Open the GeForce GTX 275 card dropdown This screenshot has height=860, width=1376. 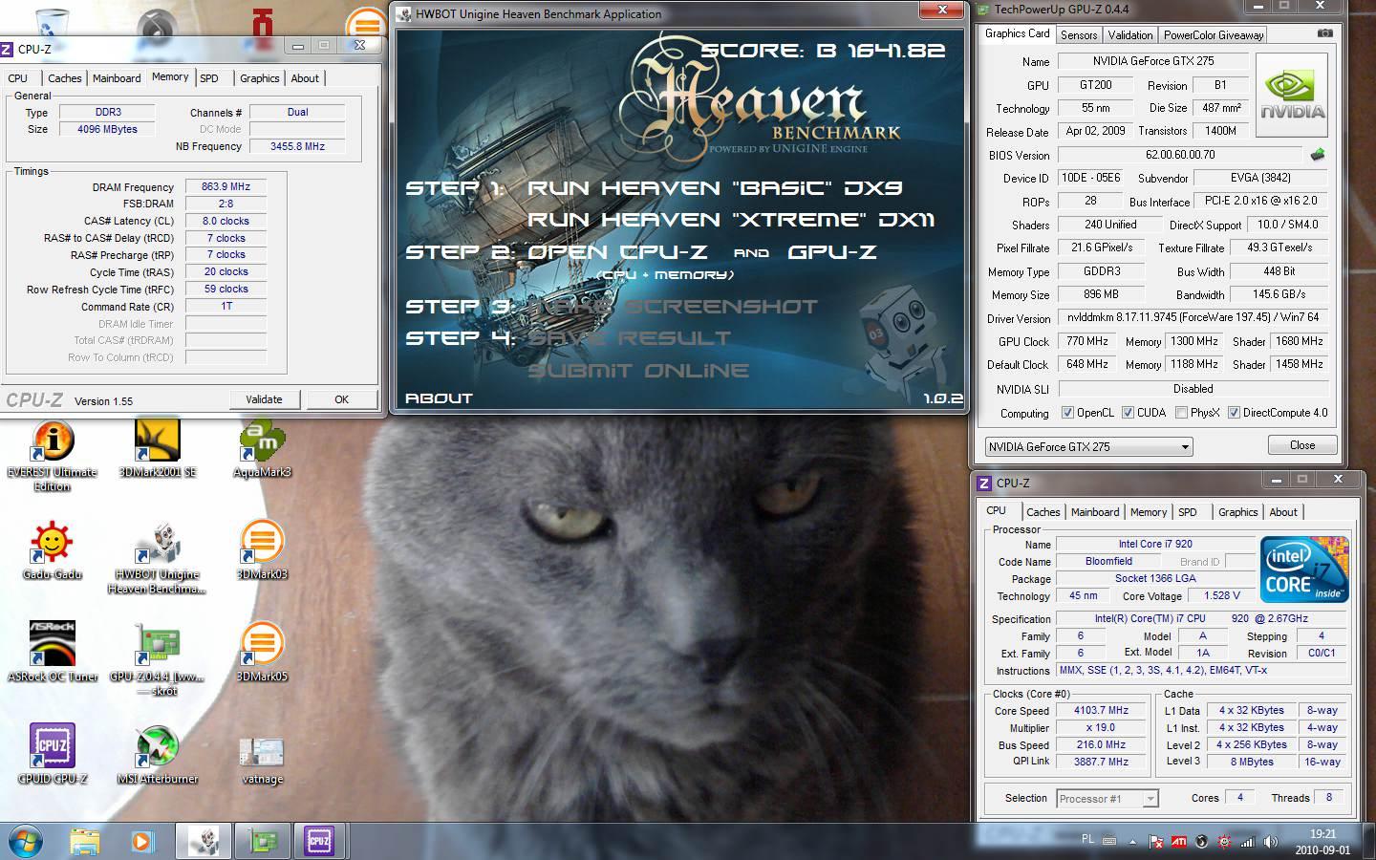[x=1088, y=446]
